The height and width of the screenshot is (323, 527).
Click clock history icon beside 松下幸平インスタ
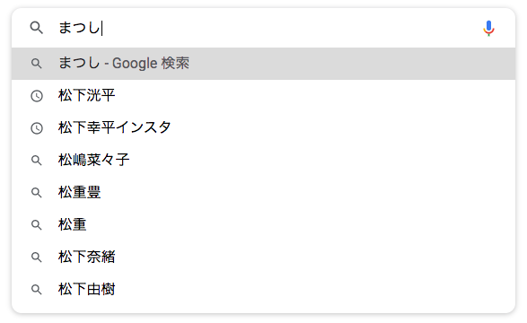(x=37, y=128)
